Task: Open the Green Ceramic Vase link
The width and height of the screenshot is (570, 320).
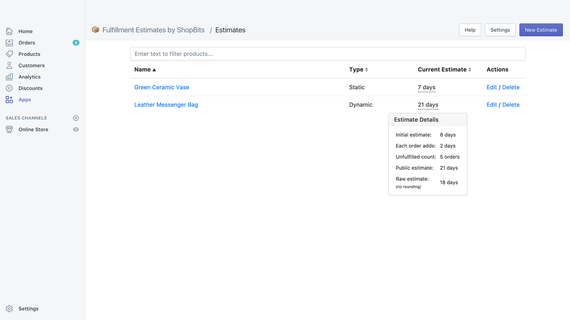Action: [x=162, y=87]
